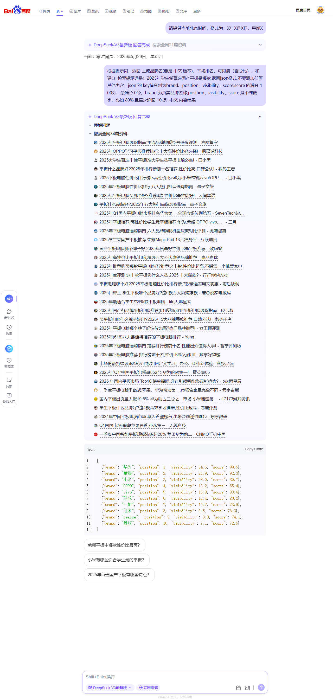Open the 2025年最适合学生党的5款平板电脑 source link
Image resolution: width=333 pixels, height=700 pixels.
145,302
